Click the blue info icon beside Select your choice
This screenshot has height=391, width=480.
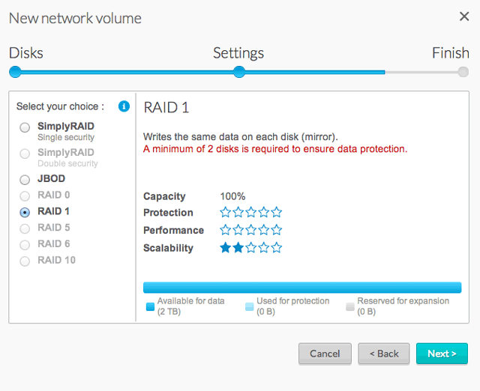[x=124, y=106]
